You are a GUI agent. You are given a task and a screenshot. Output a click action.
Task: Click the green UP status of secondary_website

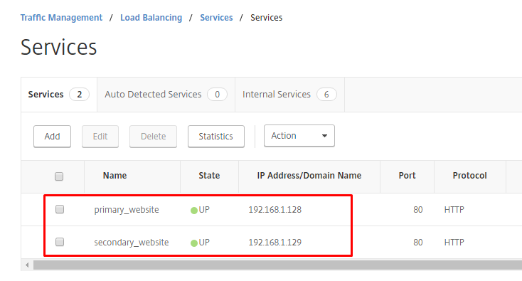click(200, 243)
